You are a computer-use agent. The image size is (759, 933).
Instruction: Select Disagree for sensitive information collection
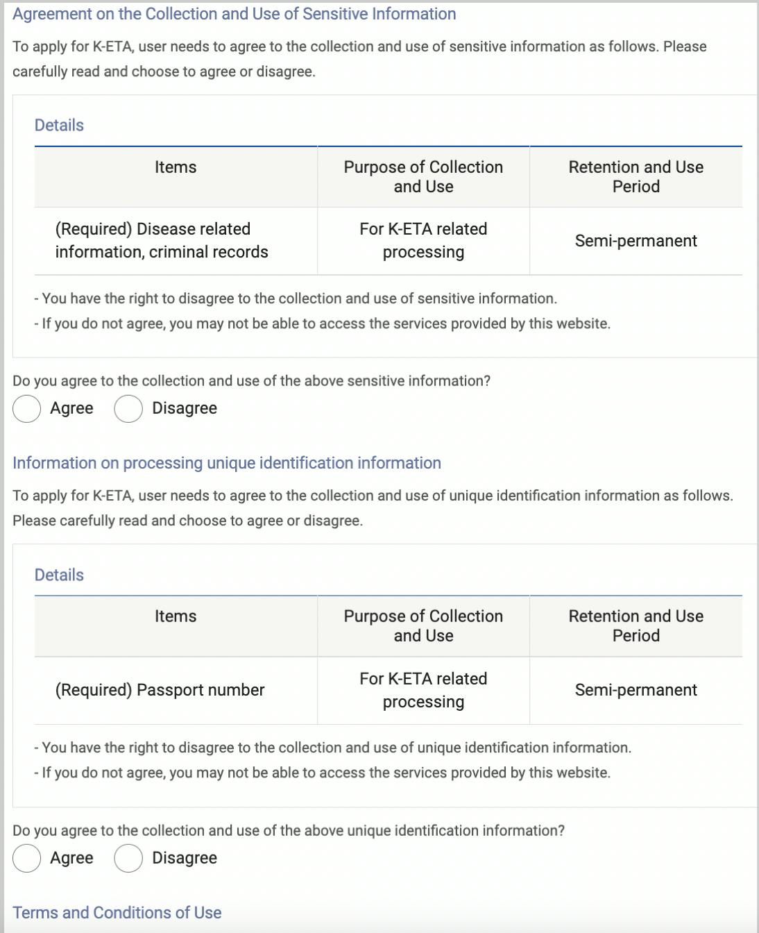[x=128, y=409]
